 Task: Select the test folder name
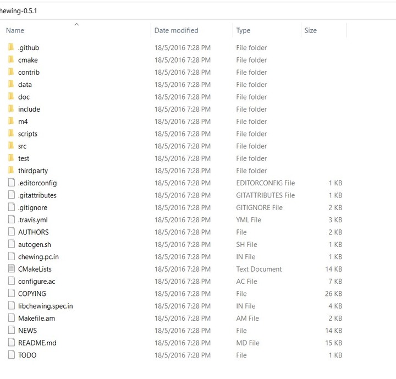(24, 158)
